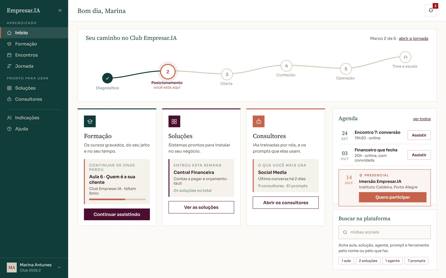Image resolution: width=446 pixels, height=278 pixels.
Task: Click 'ver todos' in Agenda
Action: 422,119
